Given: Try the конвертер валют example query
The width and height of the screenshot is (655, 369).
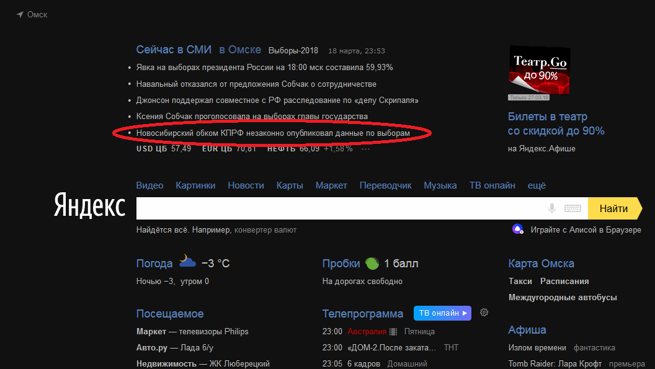Looking at the screenshot, I should 265,230.
